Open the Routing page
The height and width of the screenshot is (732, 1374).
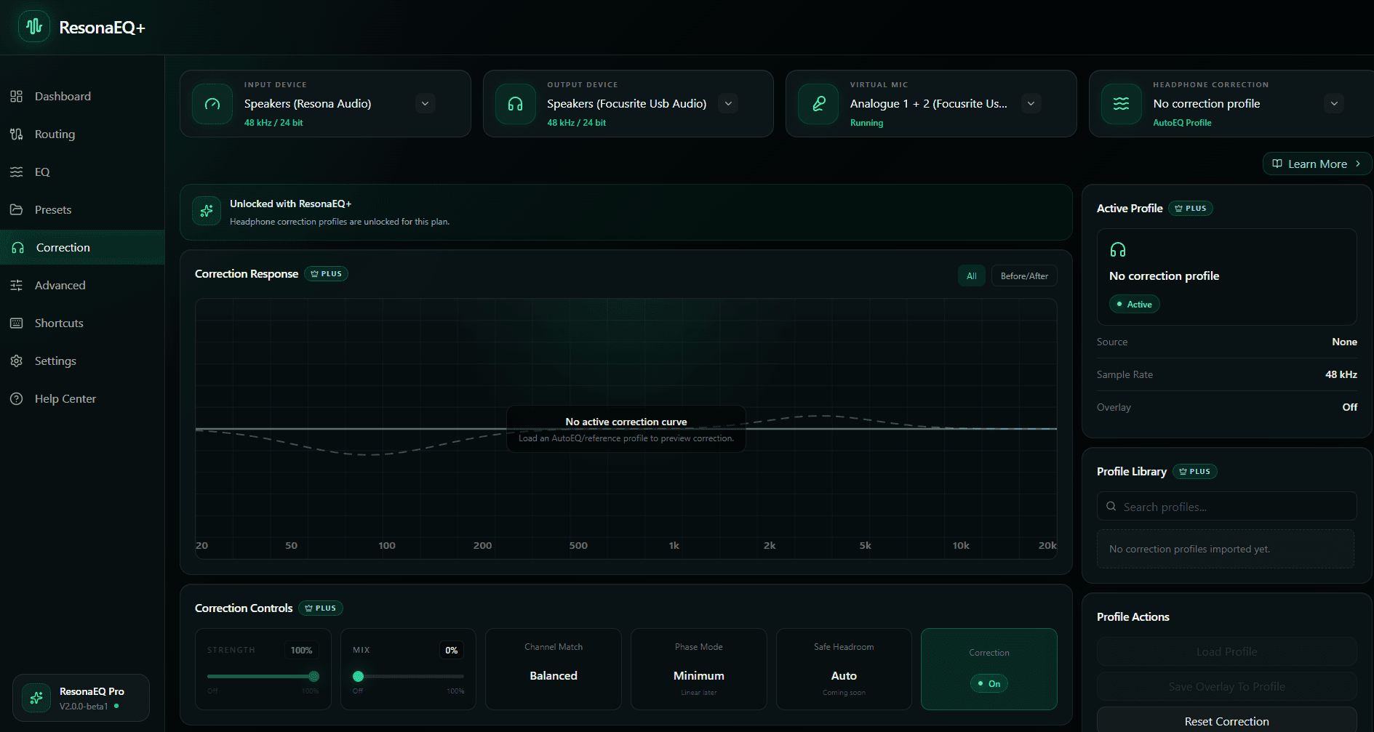(82, 134)
